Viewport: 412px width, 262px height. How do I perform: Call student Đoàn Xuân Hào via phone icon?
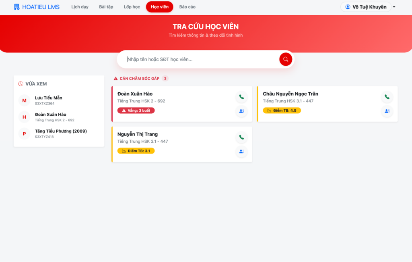point(241,97)
